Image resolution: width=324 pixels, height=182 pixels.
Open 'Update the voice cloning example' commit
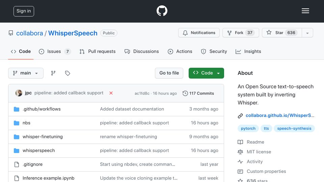[139, 178]
